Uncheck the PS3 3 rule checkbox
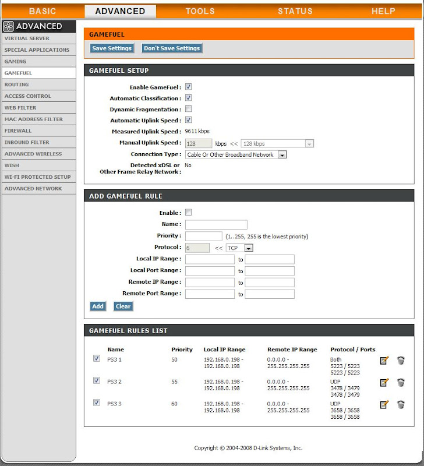The image size is (424, 466). [x=97, y=403]
